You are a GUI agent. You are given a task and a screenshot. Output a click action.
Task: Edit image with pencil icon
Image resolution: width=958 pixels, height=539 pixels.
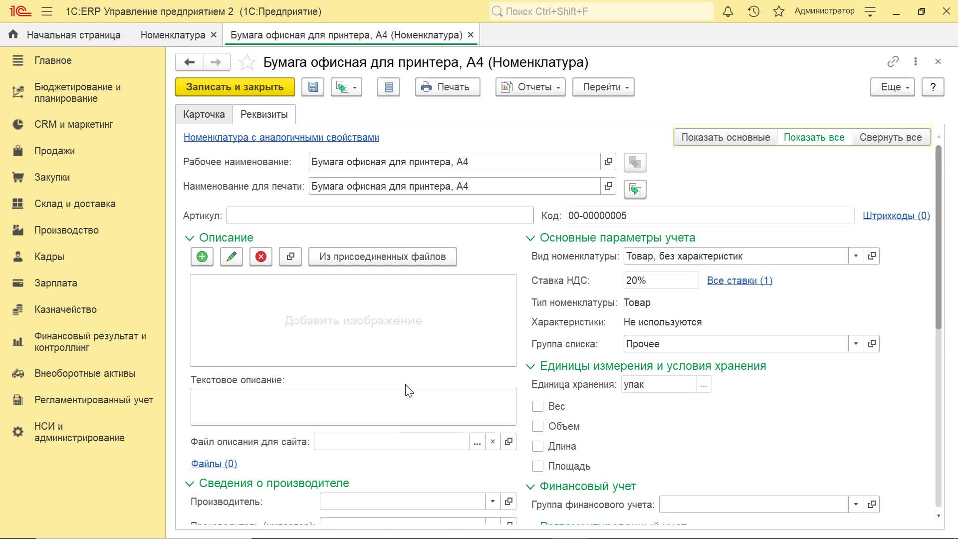coord(232,257)
